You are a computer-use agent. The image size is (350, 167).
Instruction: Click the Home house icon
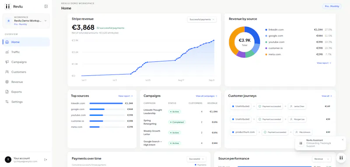pos(7,42)
